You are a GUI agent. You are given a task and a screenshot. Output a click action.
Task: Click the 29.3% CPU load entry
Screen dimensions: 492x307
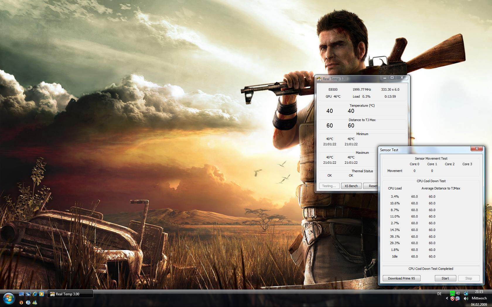pos(395,243)
